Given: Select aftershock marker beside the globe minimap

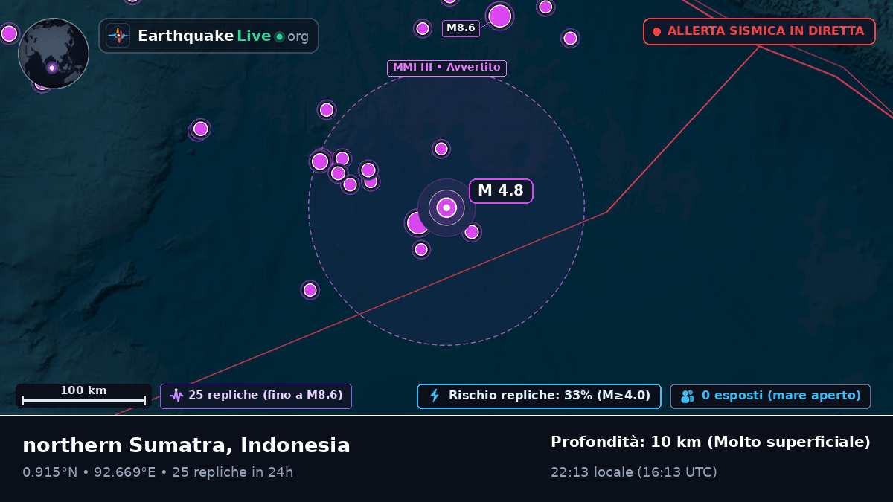Looking at the screenshot, I should point(9,33).
